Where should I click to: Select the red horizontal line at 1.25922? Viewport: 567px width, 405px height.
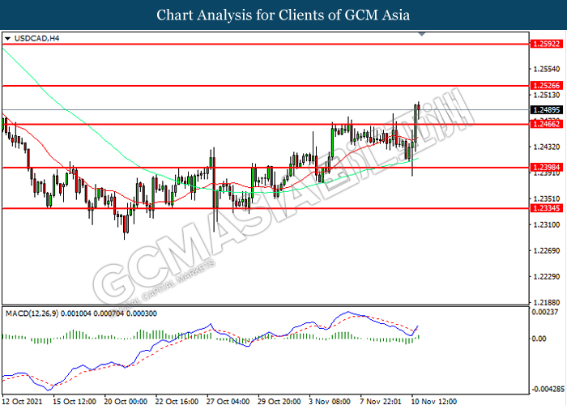[x=266, y=44]
